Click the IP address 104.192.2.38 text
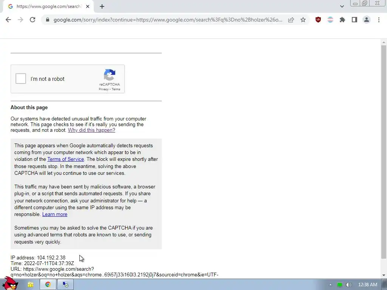The width and height of the screenshot is (387, 290). (x=38, y=258)
